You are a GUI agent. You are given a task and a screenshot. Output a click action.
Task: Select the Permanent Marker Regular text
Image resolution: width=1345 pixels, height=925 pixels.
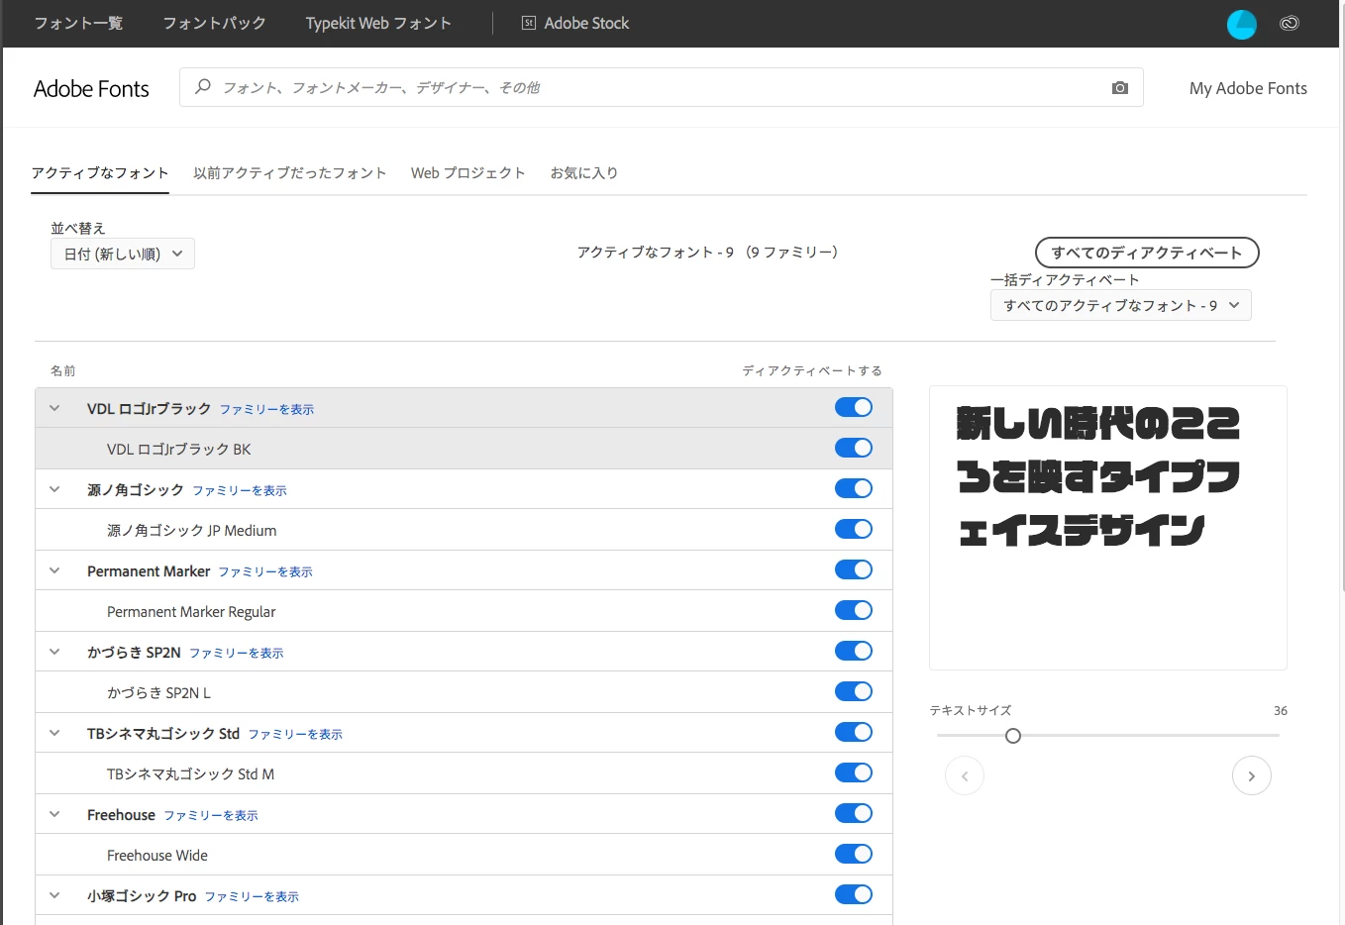[x=191, y=611]
